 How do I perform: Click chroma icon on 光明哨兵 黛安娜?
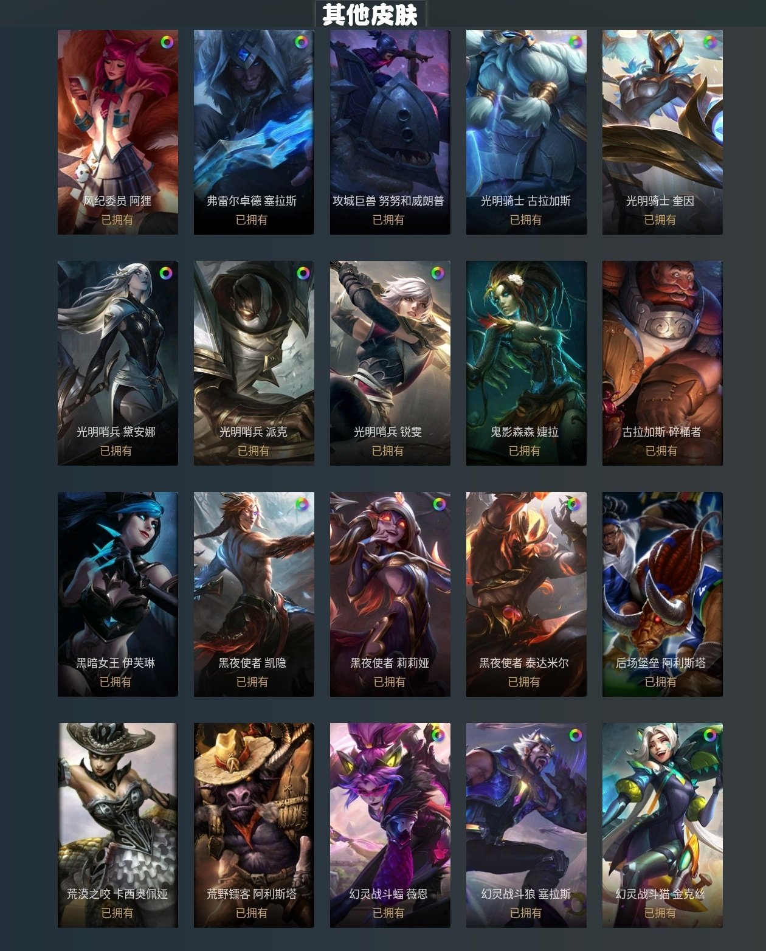click(x=166, y=273)
